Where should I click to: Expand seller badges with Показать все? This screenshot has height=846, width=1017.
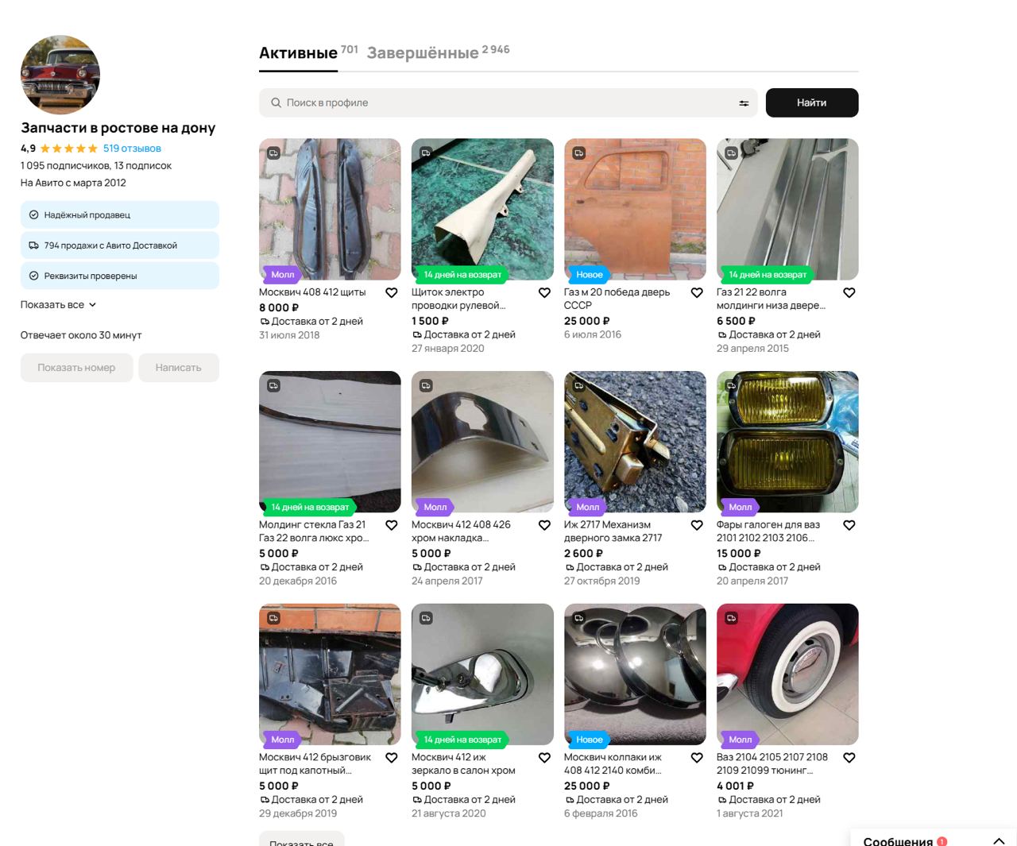coord(58,305)
